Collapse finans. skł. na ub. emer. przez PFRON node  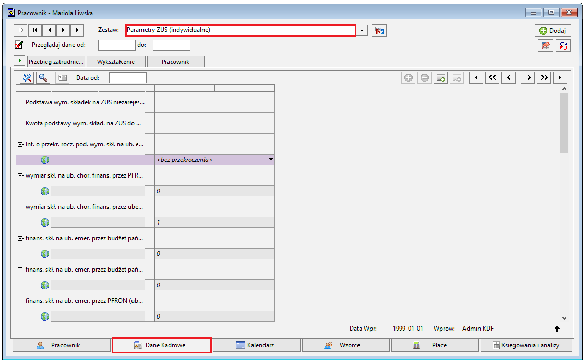click(x=20, y=301)
